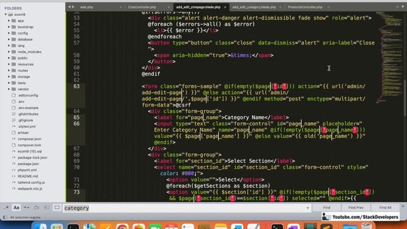Open Google Chrome from the dock
Image resolution: width=407 pixels, height=229 pixels.
click(x=122, y=226)
